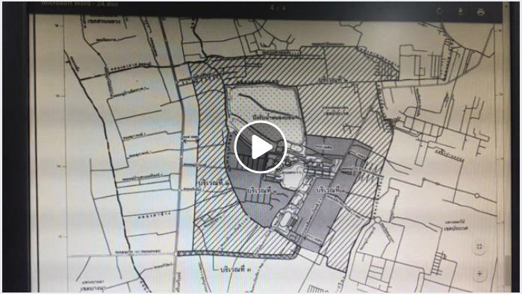Click the print icon in the viewer toolbar
522x294 pixels.
coord(480,12)
